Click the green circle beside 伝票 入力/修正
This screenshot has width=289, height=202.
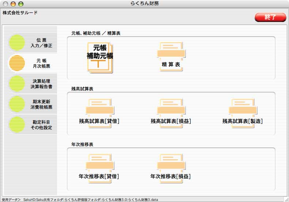17,42
